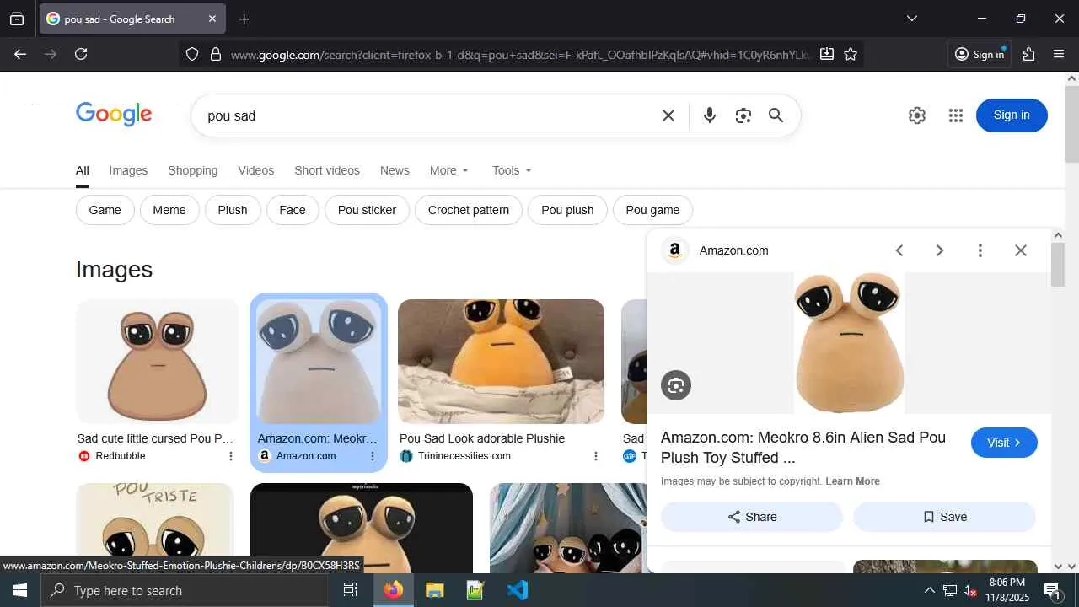The width and height of the screenshot is (1079, 607).
Task: Open Trininecessities result three-dot menu
Action: tap(596, 456)
